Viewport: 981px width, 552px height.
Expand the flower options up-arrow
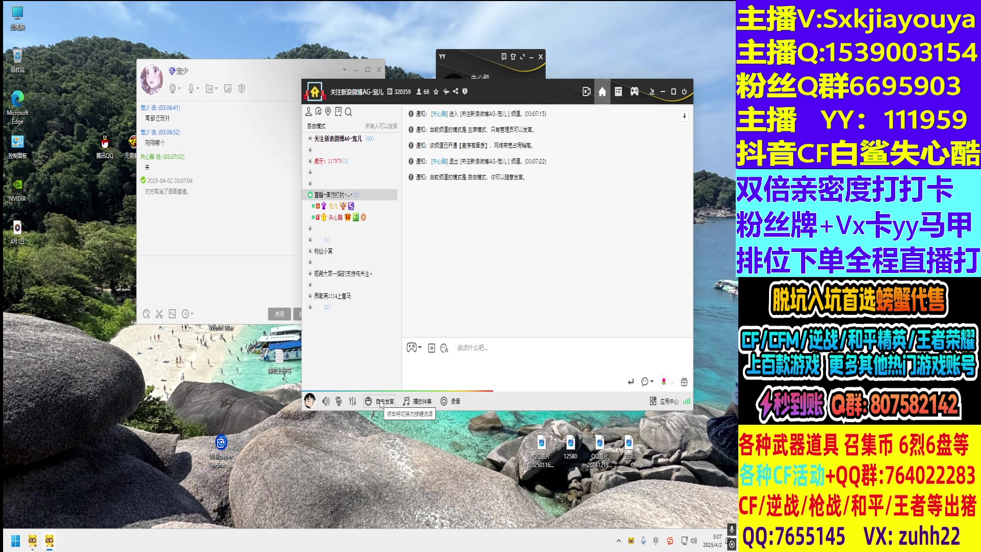[673, 382]
